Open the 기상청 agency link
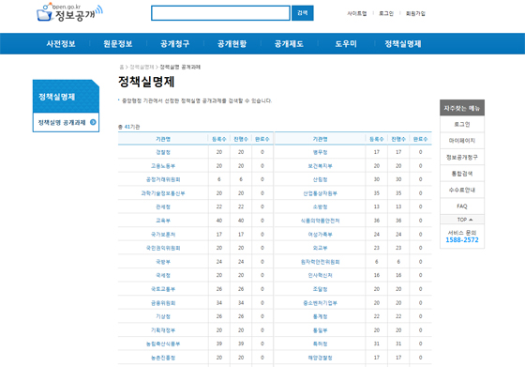This screenshot has width=525, height=367. [x=163, y=316]
